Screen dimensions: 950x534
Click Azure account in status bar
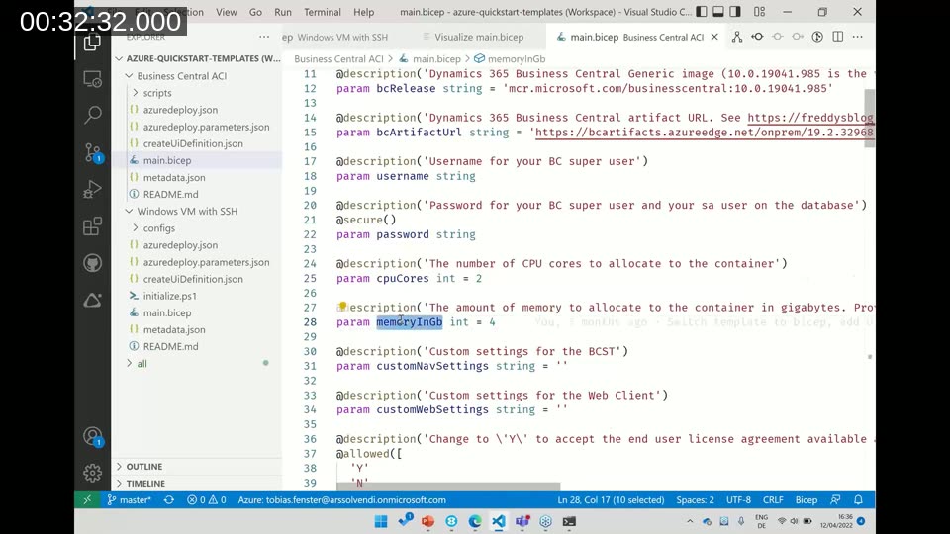point(341,500)
